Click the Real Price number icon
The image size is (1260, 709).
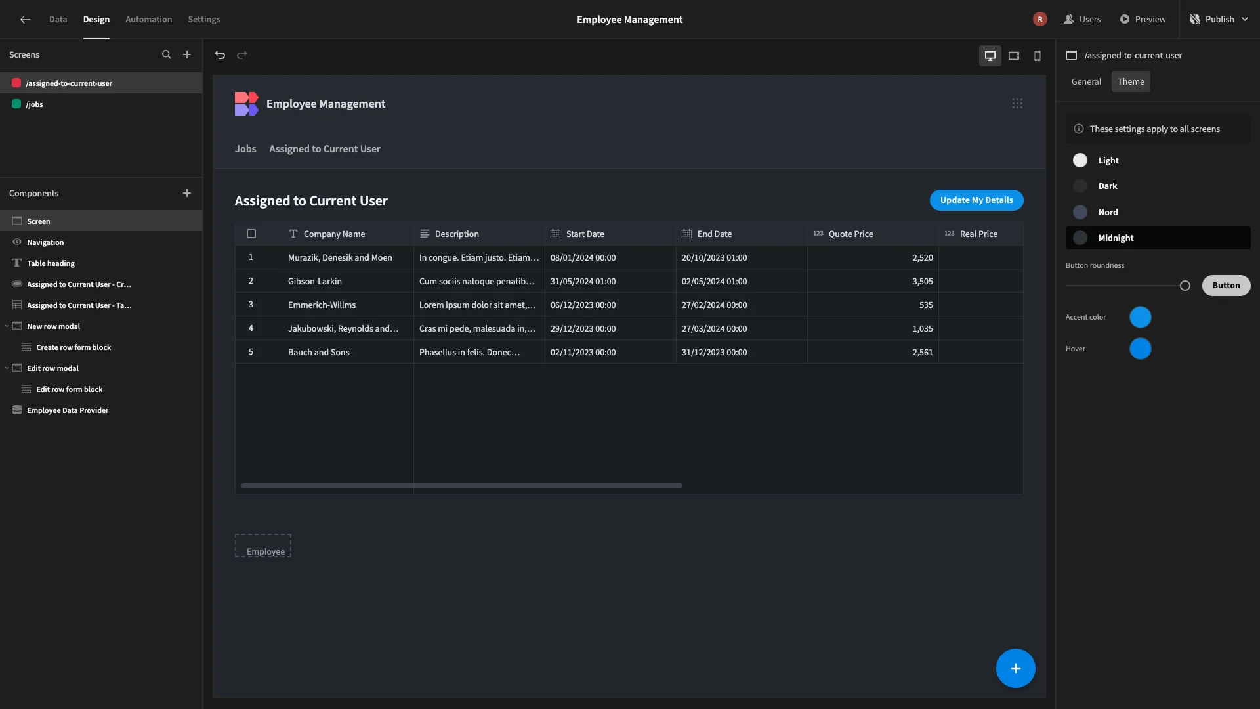[950, 234]
